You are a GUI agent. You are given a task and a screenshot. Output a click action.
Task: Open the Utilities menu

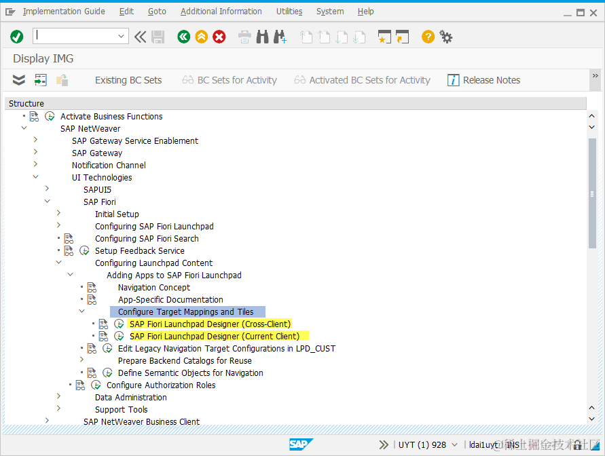(x=289, y=12)
